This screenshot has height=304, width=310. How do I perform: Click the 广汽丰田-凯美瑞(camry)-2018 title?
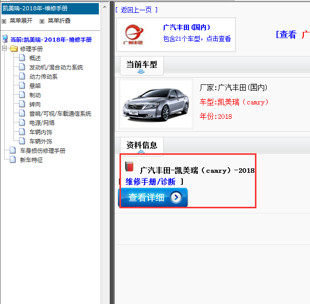pos(197,170)
